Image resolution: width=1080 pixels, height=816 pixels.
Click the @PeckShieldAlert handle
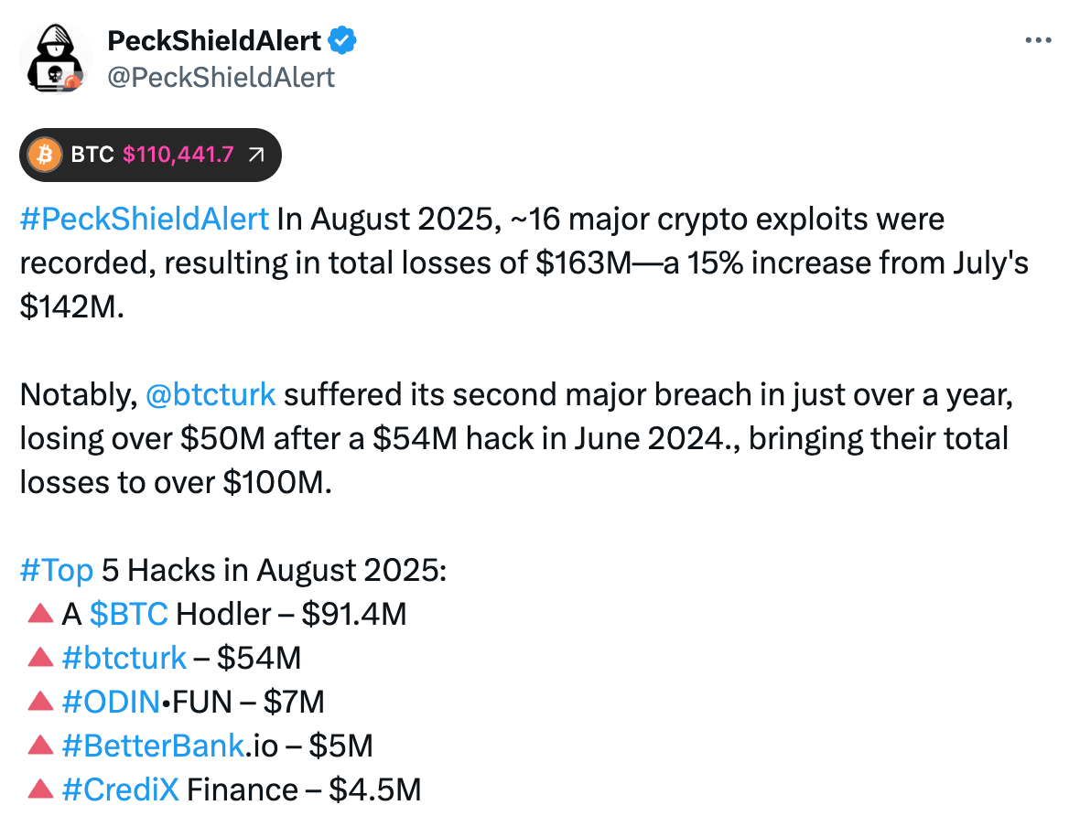click(221, 77)
